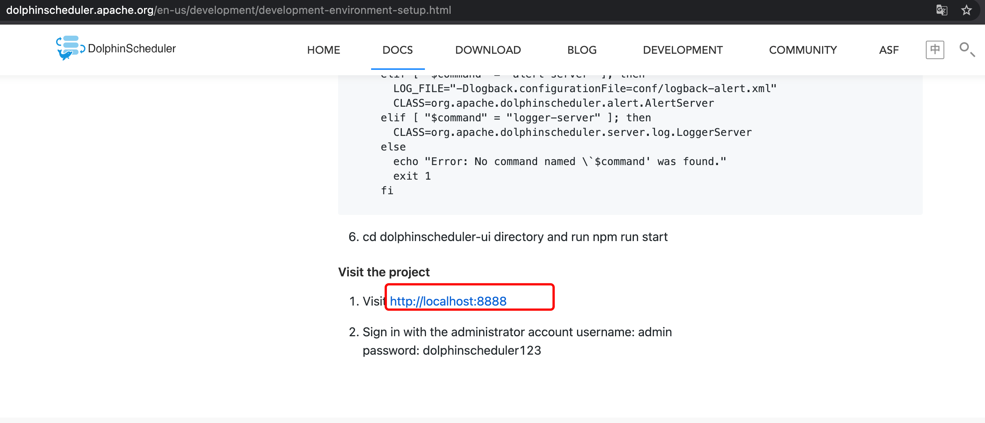Select the DOCS navigation tab

coord(397,50)
